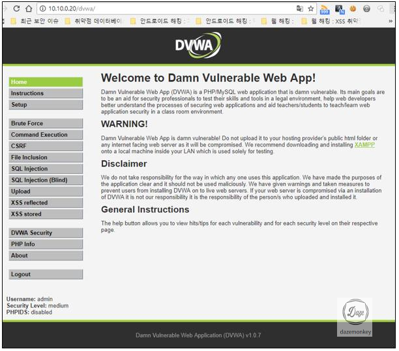Go to the browser home page icon
Screen dimensions: 399x351
[29, 8]
